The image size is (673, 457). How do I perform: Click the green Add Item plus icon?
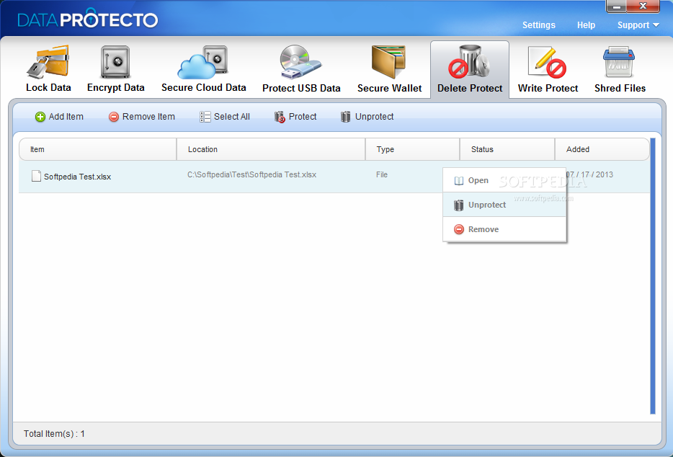point(40,117)
